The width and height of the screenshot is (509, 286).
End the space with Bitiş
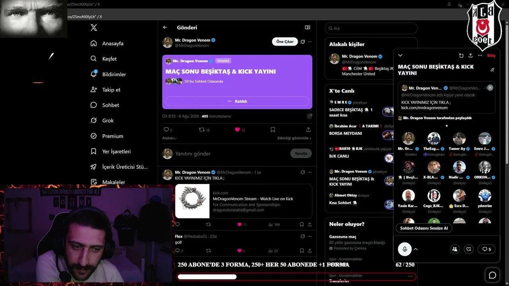(x=491, y=56)
